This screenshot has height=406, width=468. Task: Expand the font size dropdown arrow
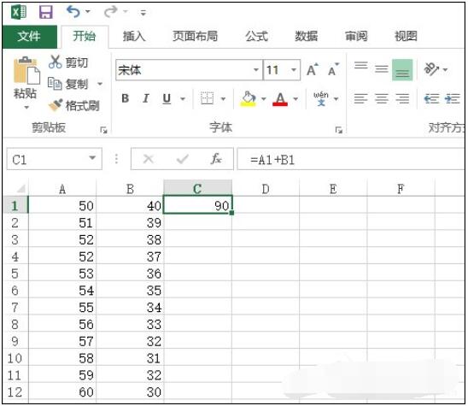294,70
